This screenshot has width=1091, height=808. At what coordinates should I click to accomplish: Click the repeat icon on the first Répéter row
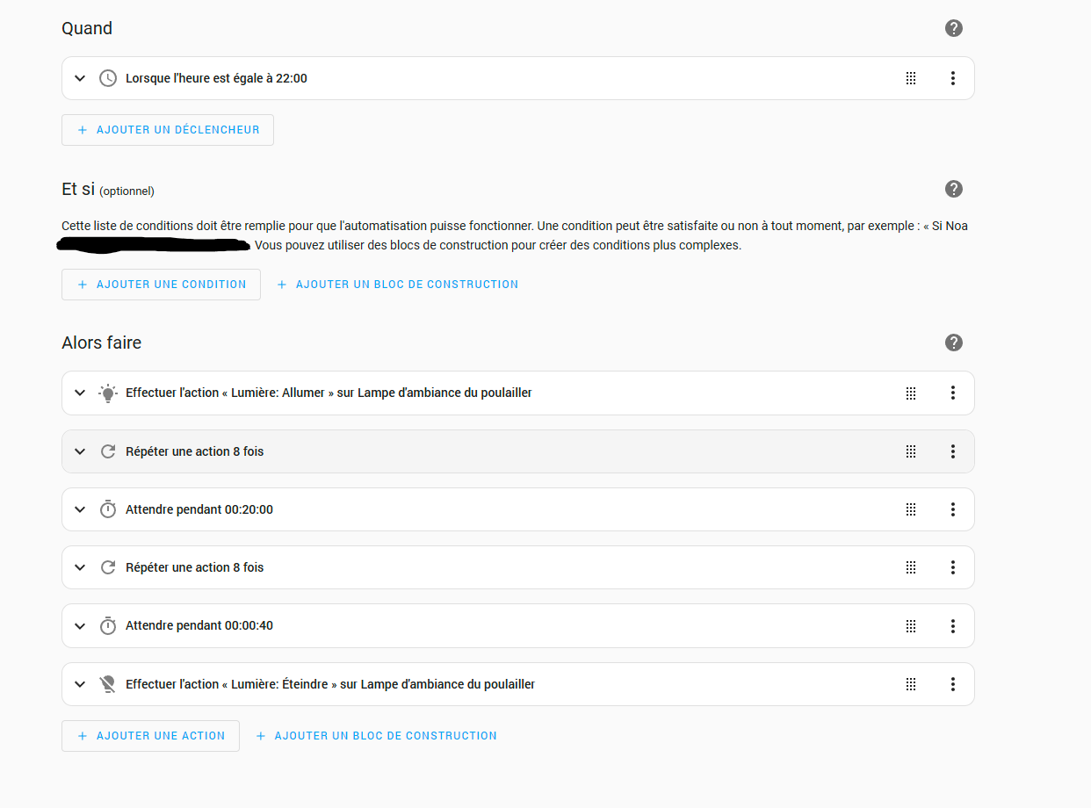[108, 451]
